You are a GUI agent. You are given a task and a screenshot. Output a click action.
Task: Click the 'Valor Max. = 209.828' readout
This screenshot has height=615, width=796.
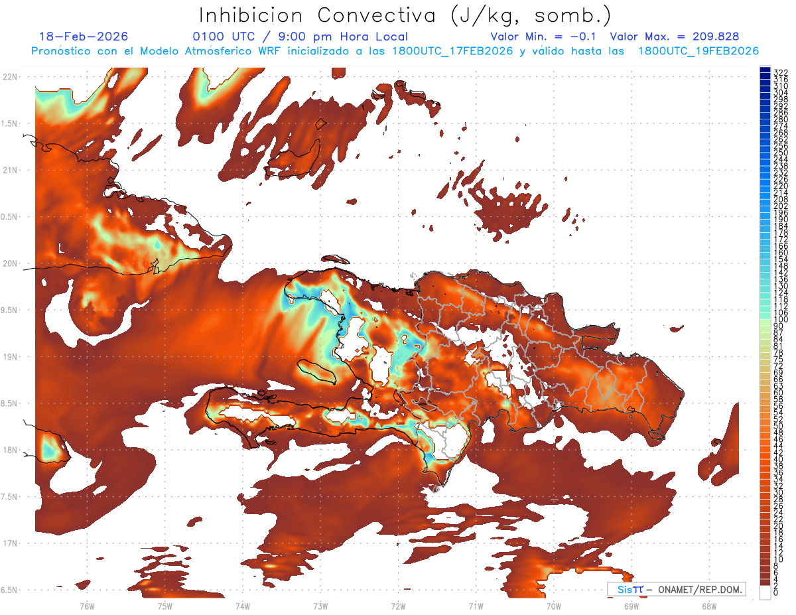pyautogui.click(x=674, y=36)
